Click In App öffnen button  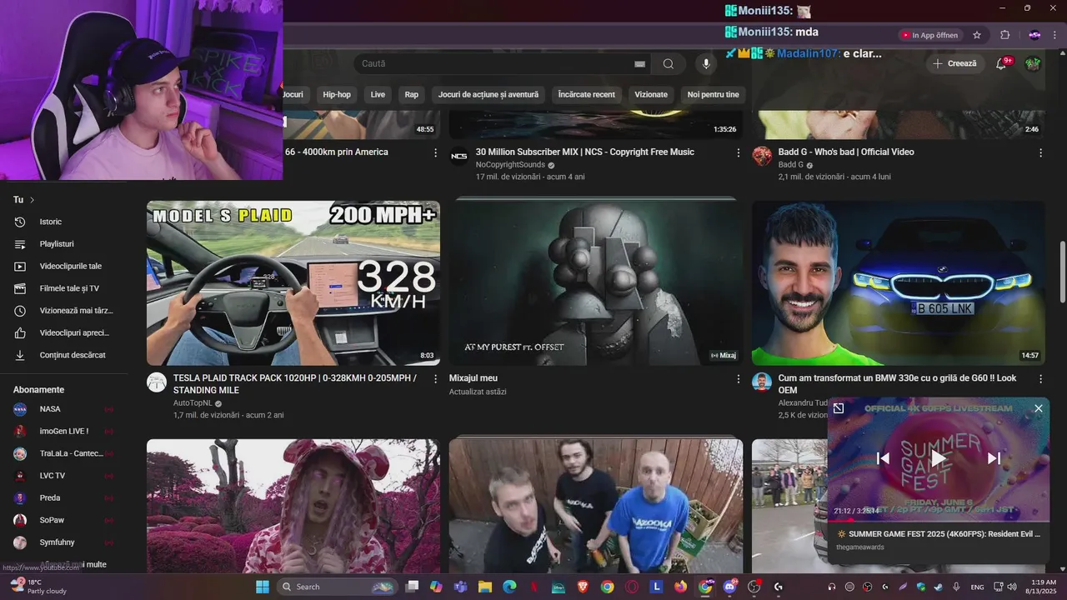click(x=930, y=35)
